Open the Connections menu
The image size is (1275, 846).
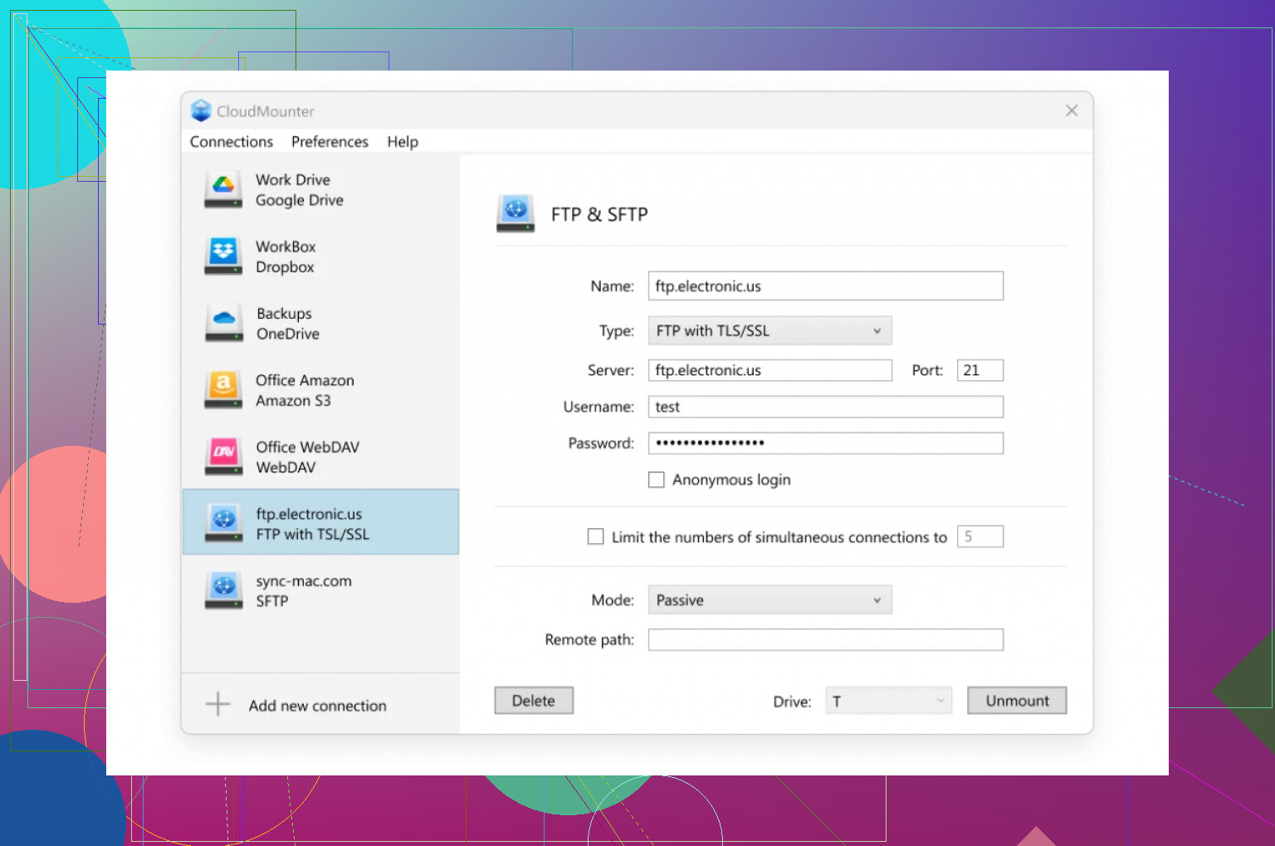[x=231, y=142]
